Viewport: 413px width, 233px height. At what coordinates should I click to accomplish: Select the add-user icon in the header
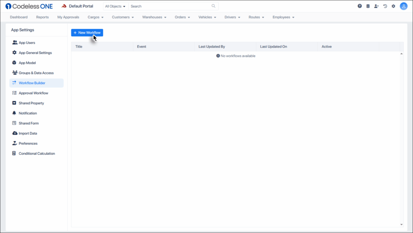[376, 6]
